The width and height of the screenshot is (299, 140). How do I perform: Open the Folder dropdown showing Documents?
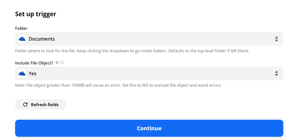(149, 39)
